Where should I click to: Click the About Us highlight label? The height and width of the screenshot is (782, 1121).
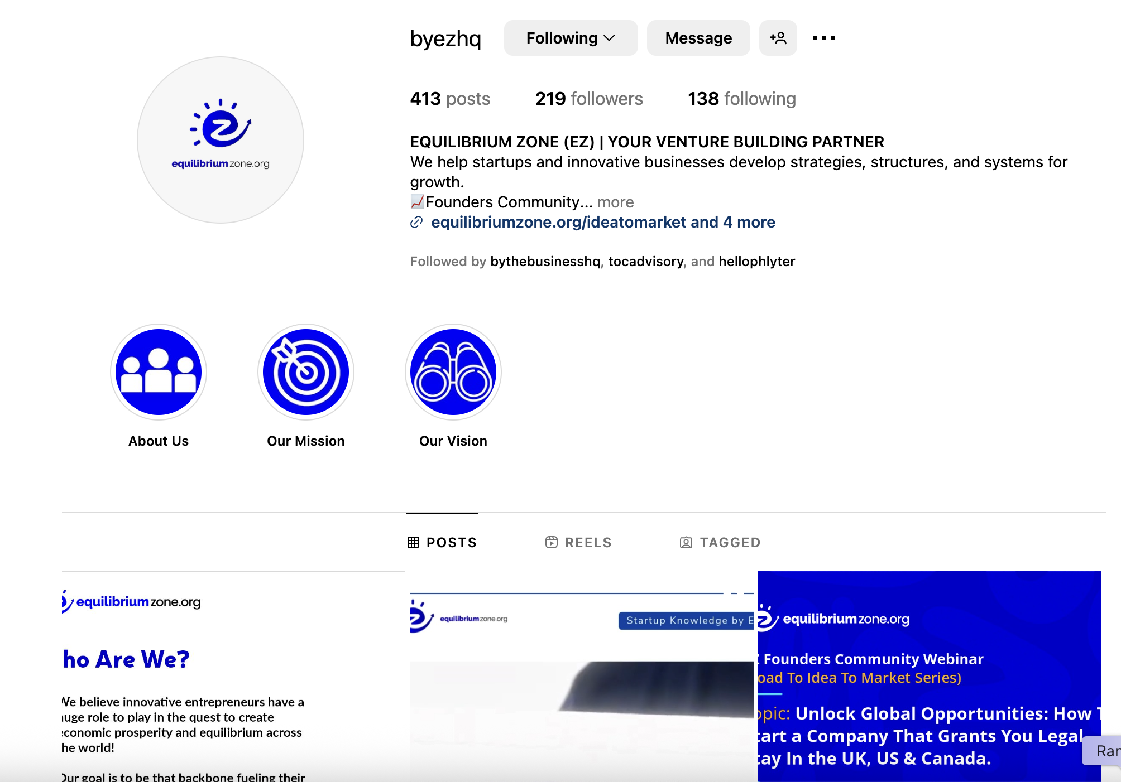[x=159, y=441]
